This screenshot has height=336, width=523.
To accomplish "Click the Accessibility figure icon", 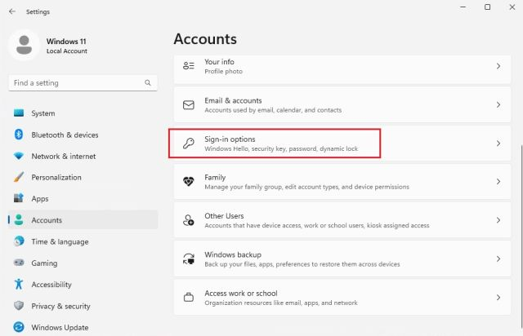I will tap(19, 285).
